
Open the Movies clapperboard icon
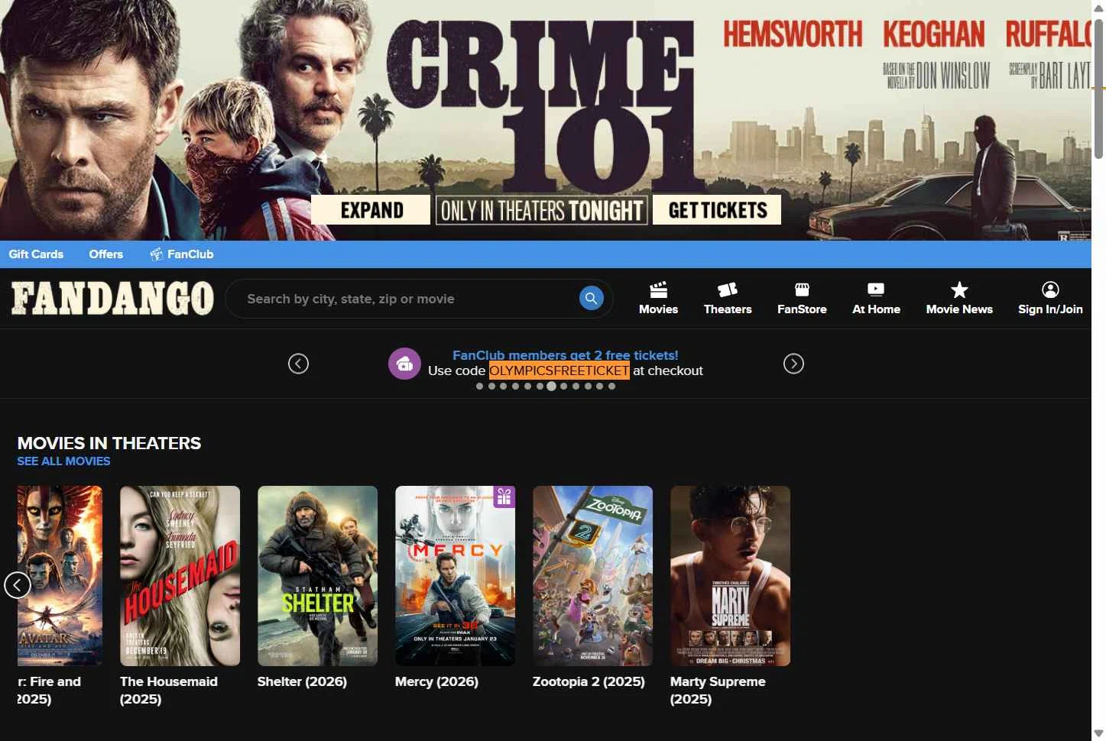click(x=658, y=290)
